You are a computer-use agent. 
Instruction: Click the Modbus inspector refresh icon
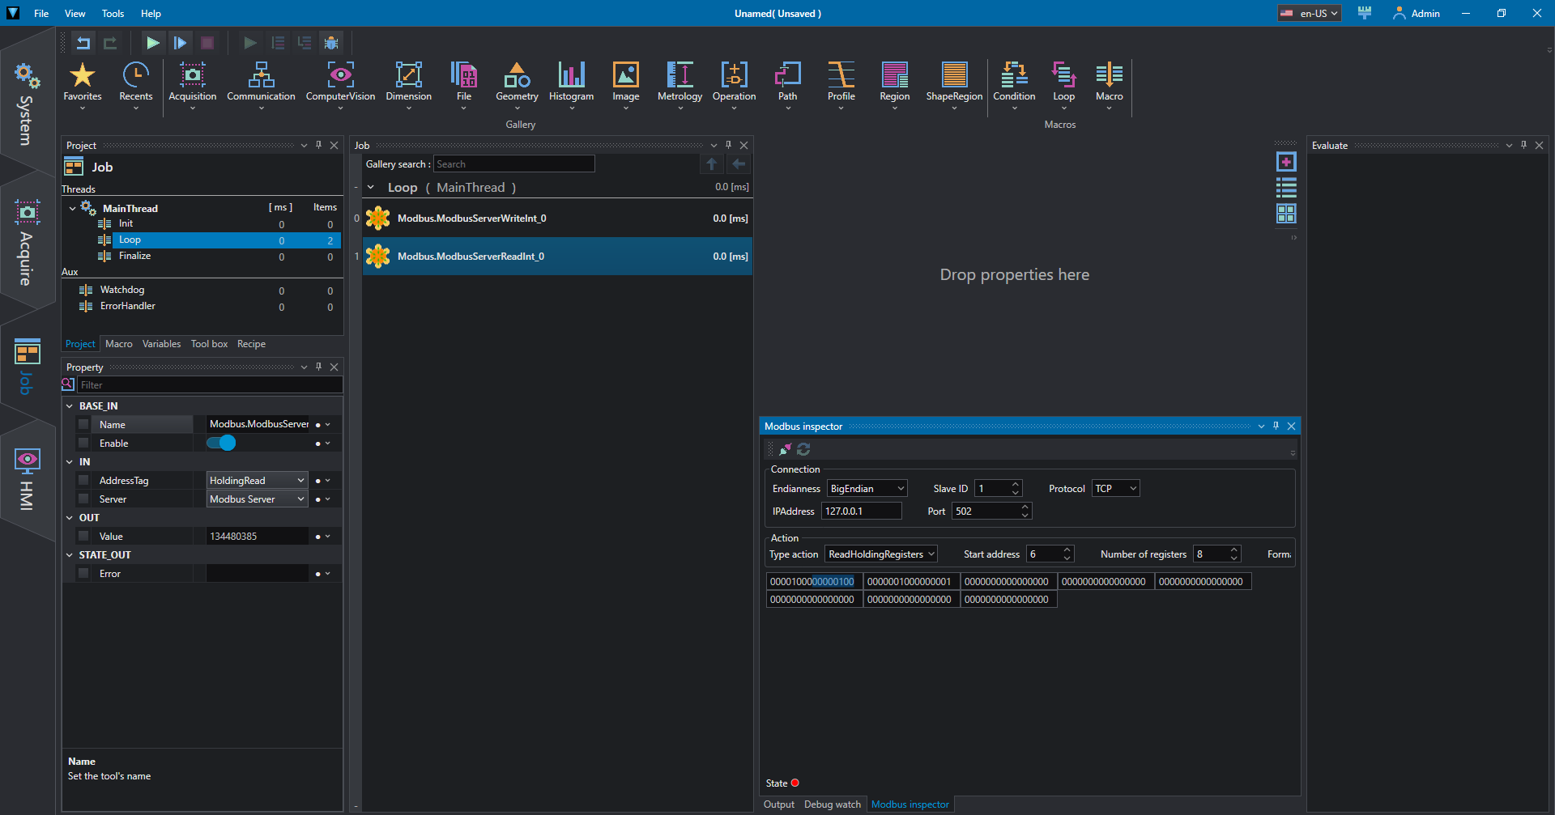[x=803, y=449]
